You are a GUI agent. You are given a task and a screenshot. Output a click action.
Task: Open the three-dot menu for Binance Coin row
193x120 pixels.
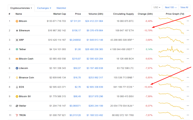point(188,77)
